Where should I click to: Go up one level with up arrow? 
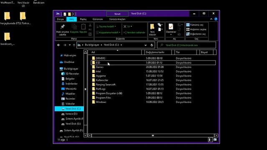(74, 45)
